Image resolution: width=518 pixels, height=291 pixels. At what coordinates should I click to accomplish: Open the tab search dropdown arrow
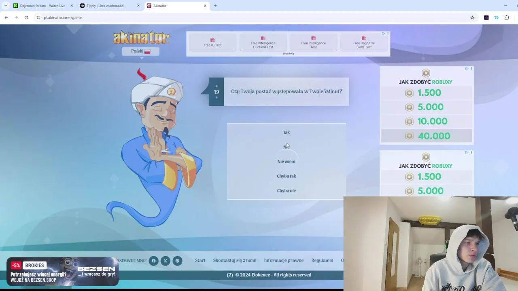pos(5,6)
